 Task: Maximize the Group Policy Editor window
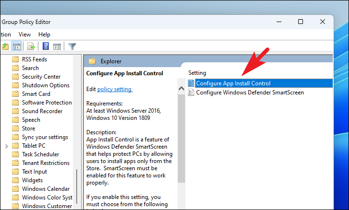300,22
